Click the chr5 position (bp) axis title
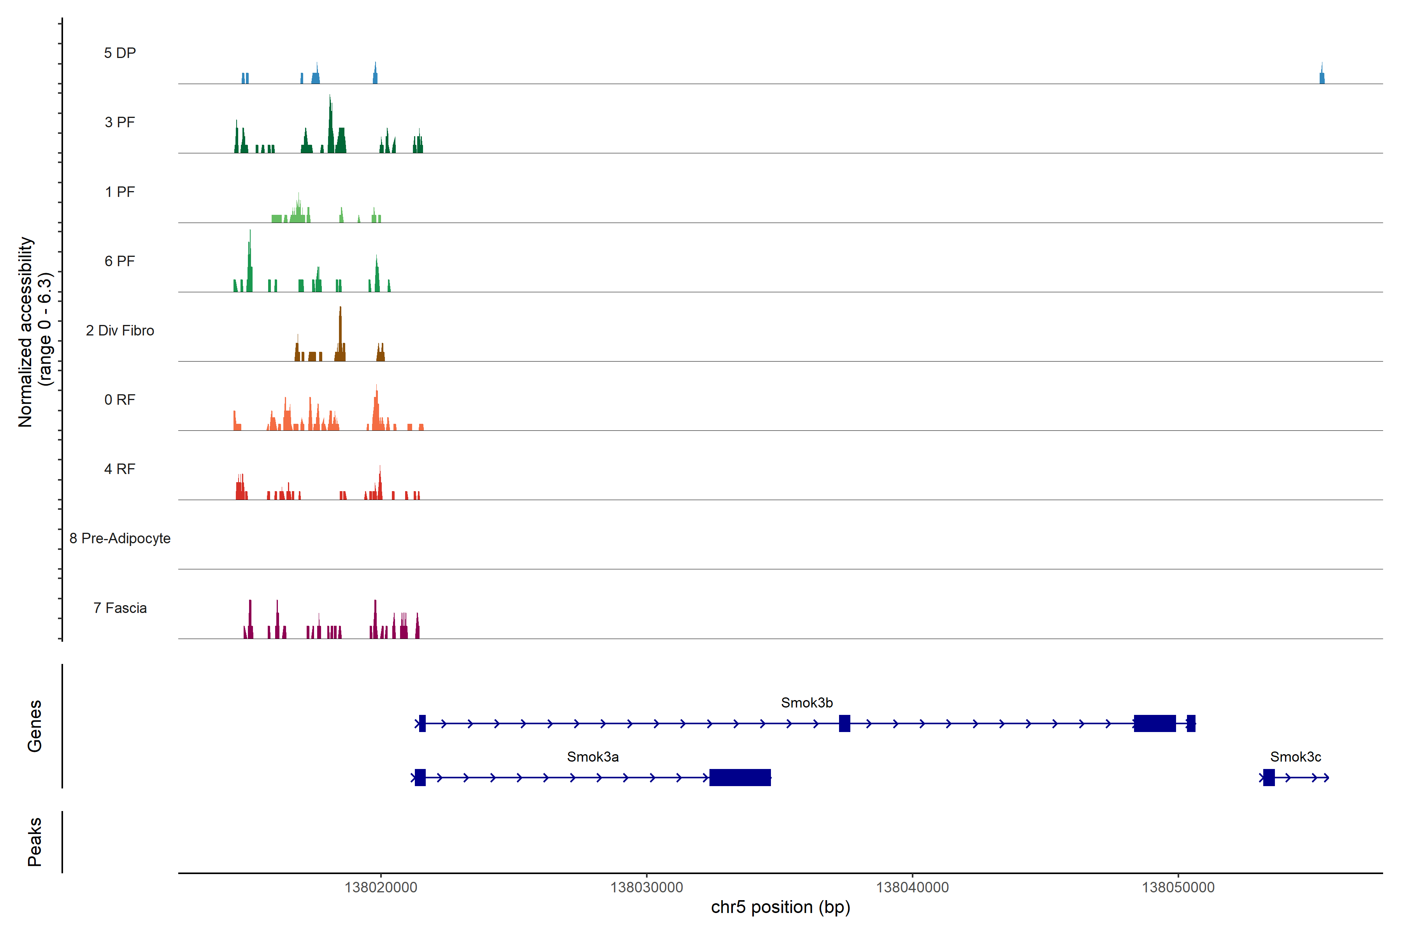Viewport: 1401px width, 934px height. (x=780, y=907)
